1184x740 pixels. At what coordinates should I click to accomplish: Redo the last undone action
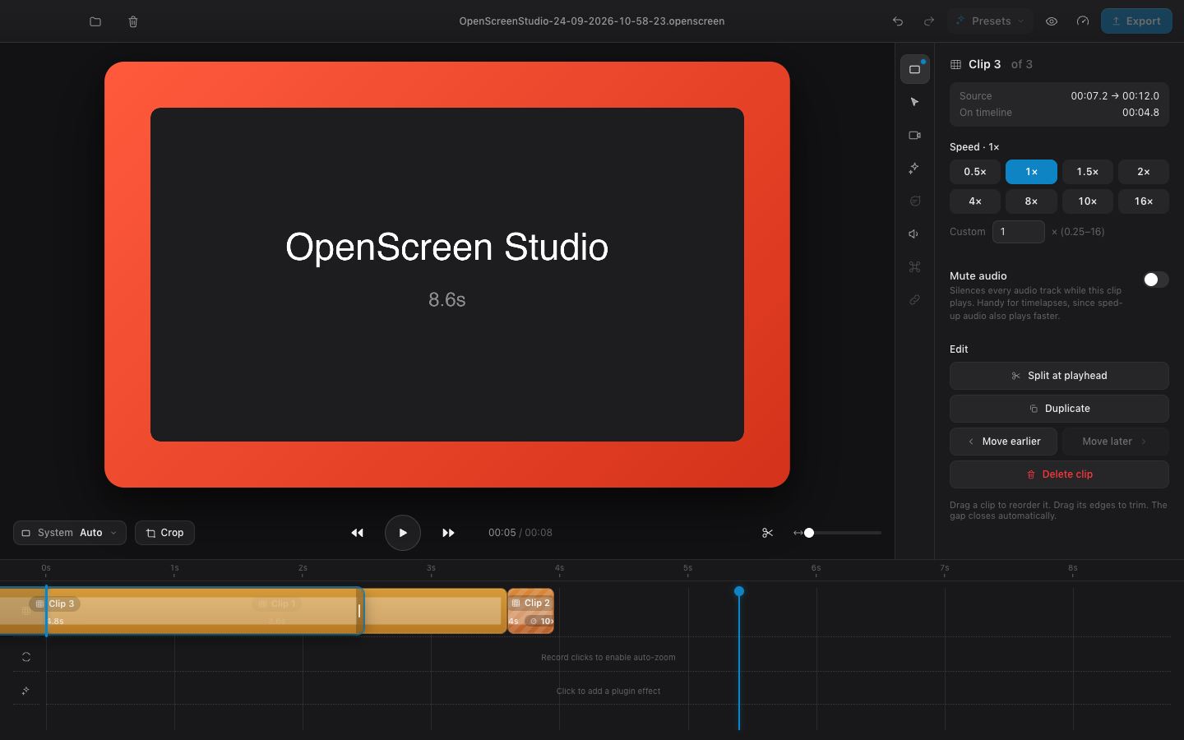point(929,21)
